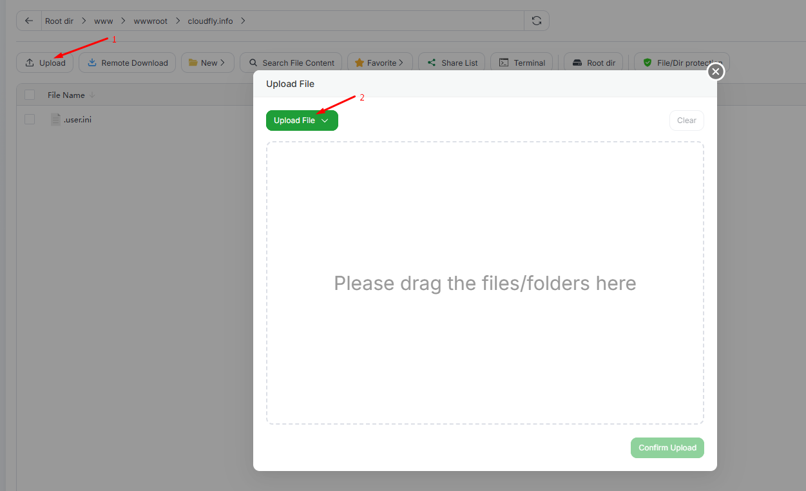Check the .user.ini file checkbox
This screenshot has height=491, width=806.
[30, 119]
